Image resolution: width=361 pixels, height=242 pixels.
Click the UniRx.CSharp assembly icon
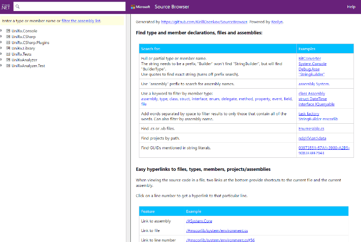click(x=8, y=37)
